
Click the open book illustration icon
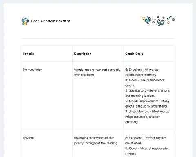(x=160, y=23)
